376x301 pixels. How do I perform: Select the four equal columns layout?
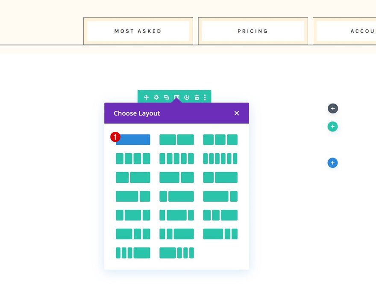tap(133, 158)
